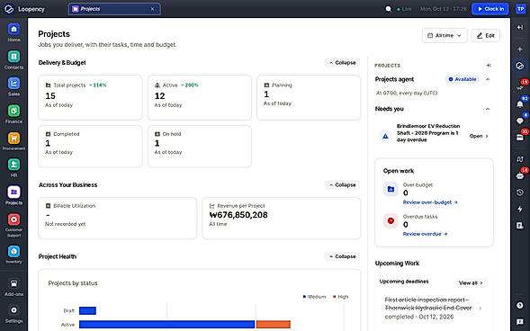Go to the Finance module
Viewport: 530px width, 331px height.
[13, 114]
